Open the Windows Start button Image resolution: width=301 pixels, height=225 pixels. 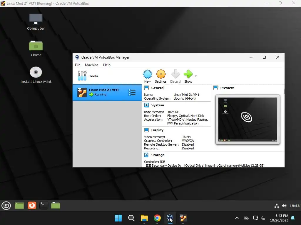[118, 218]
